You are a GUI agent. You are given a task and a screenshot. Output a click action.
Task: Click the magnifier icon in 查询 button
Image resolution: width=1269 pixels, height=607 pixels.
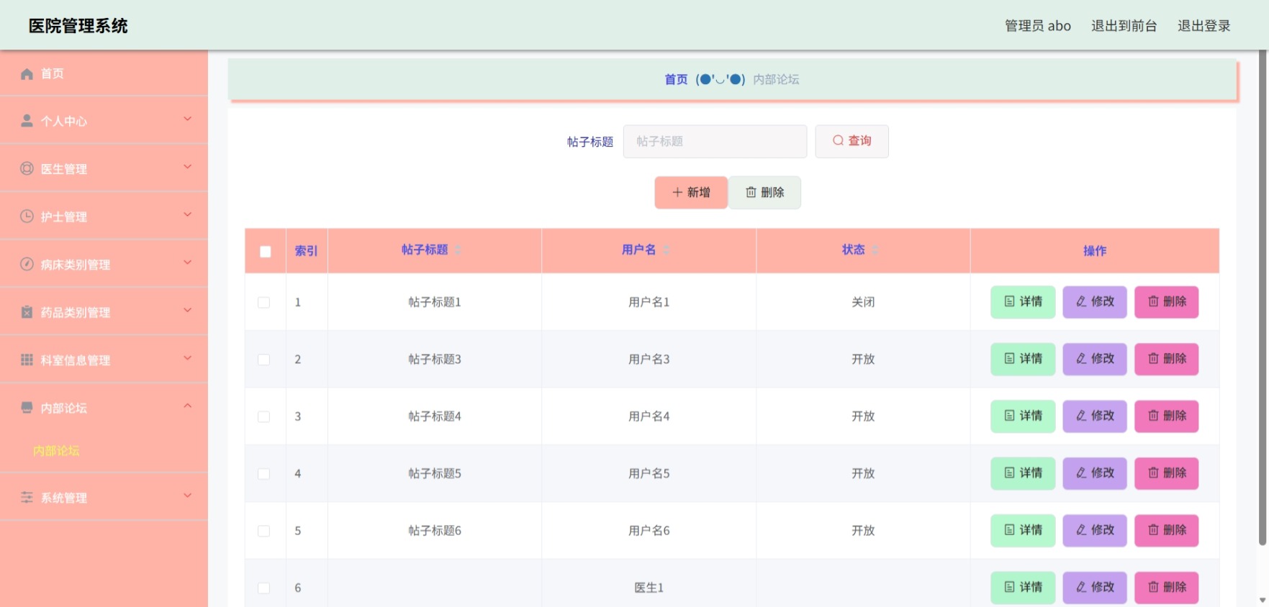[838, 141]
